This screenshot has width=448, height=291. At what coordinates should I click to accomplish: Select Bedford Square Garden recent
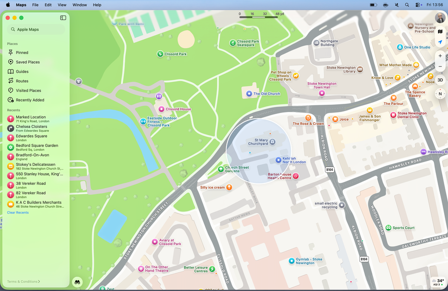(36, 147)
